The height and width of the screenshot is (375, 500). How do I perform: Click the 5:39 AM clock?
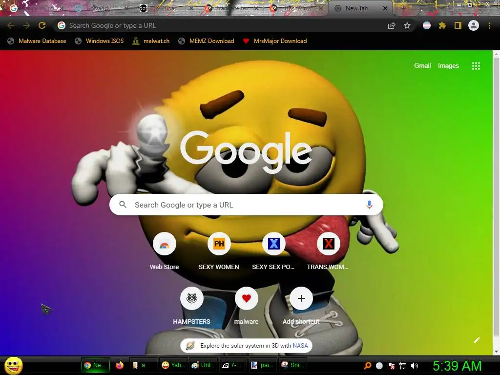pyautogui.click(x=457, y=366)
